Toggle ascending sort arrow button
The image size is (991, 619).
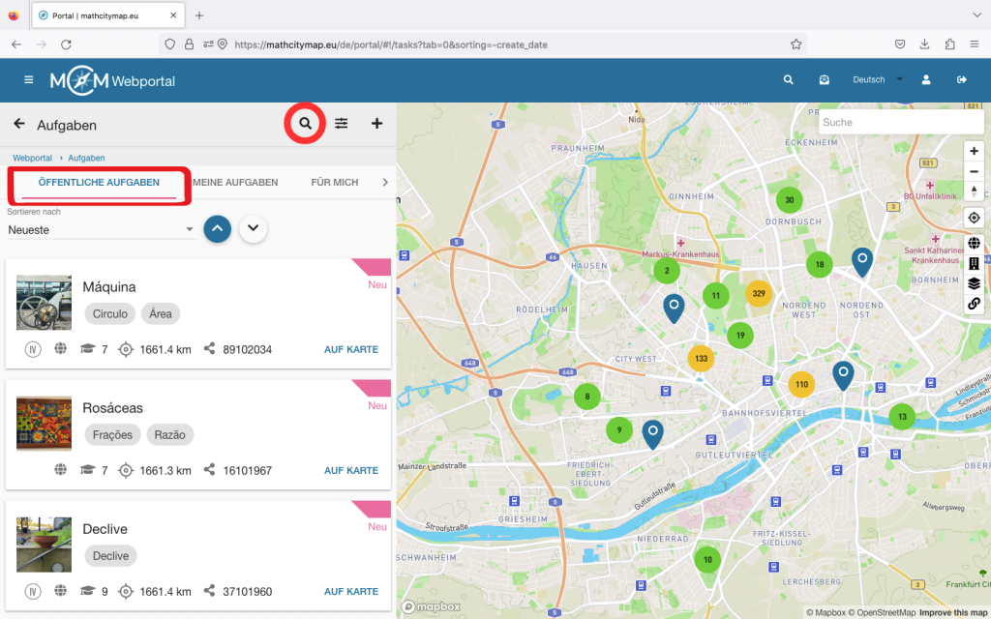tap(218, 229)
